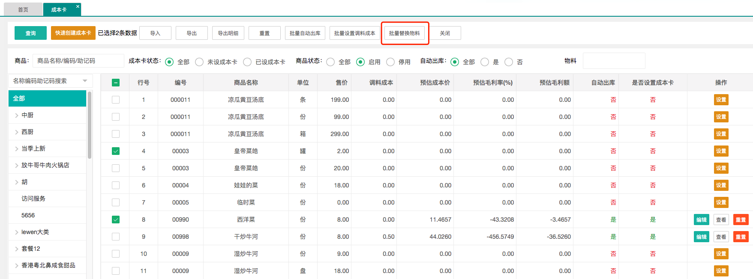Image resolution: width=753 pixels, height=279 pixels.
Task: Open 批量替换物料 from the toolbar
Action: [404, 33]
